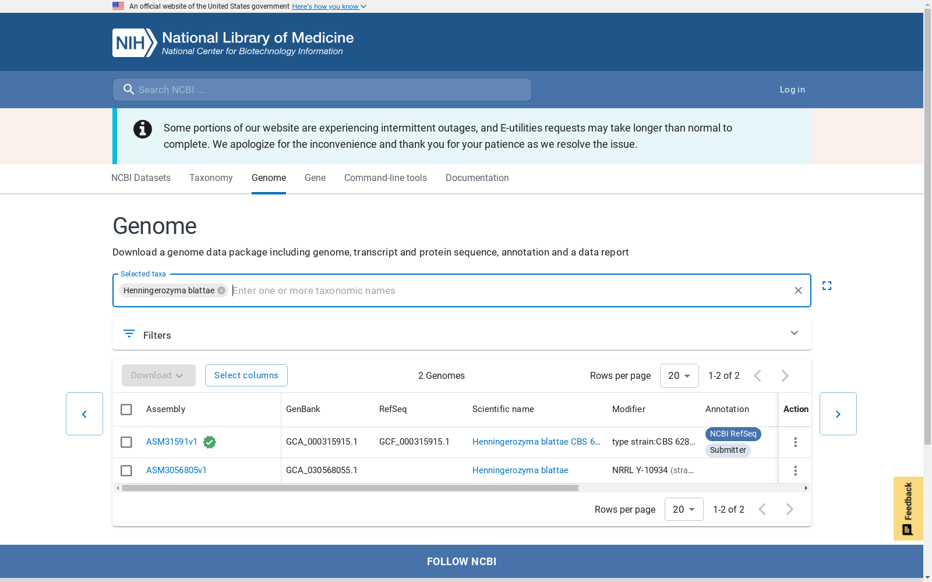This screenshot has height=582, width=932.
Task: Remove the Henningerozyma blattae taxon chip
Action: point(221,290)
